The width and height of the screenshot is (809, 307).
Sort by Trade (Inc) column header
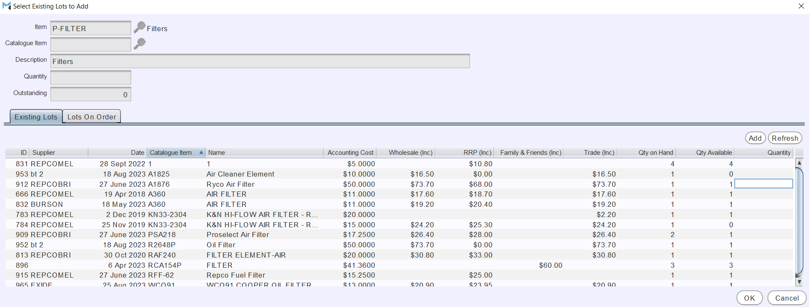(x=590, y=152)
